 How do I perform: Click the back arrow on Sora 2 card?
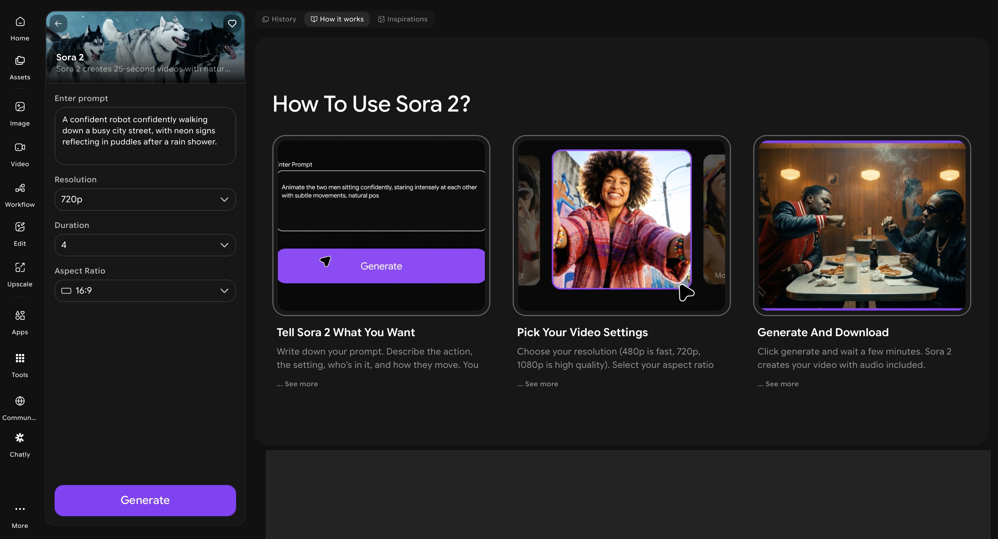tap(58, 24)
